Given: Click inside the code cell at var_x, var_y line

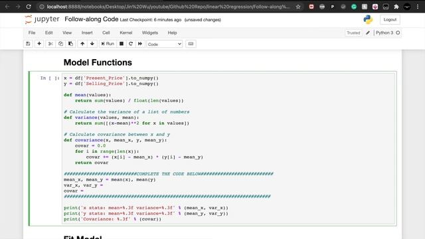Looking at the screenshot, I should click(83, 185).
